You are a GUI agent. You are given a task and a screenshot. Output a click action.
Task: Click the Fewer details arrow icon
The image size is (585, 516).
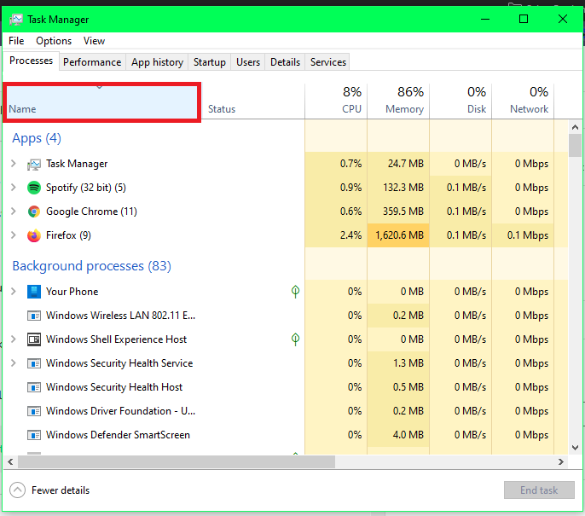[18, 490]
